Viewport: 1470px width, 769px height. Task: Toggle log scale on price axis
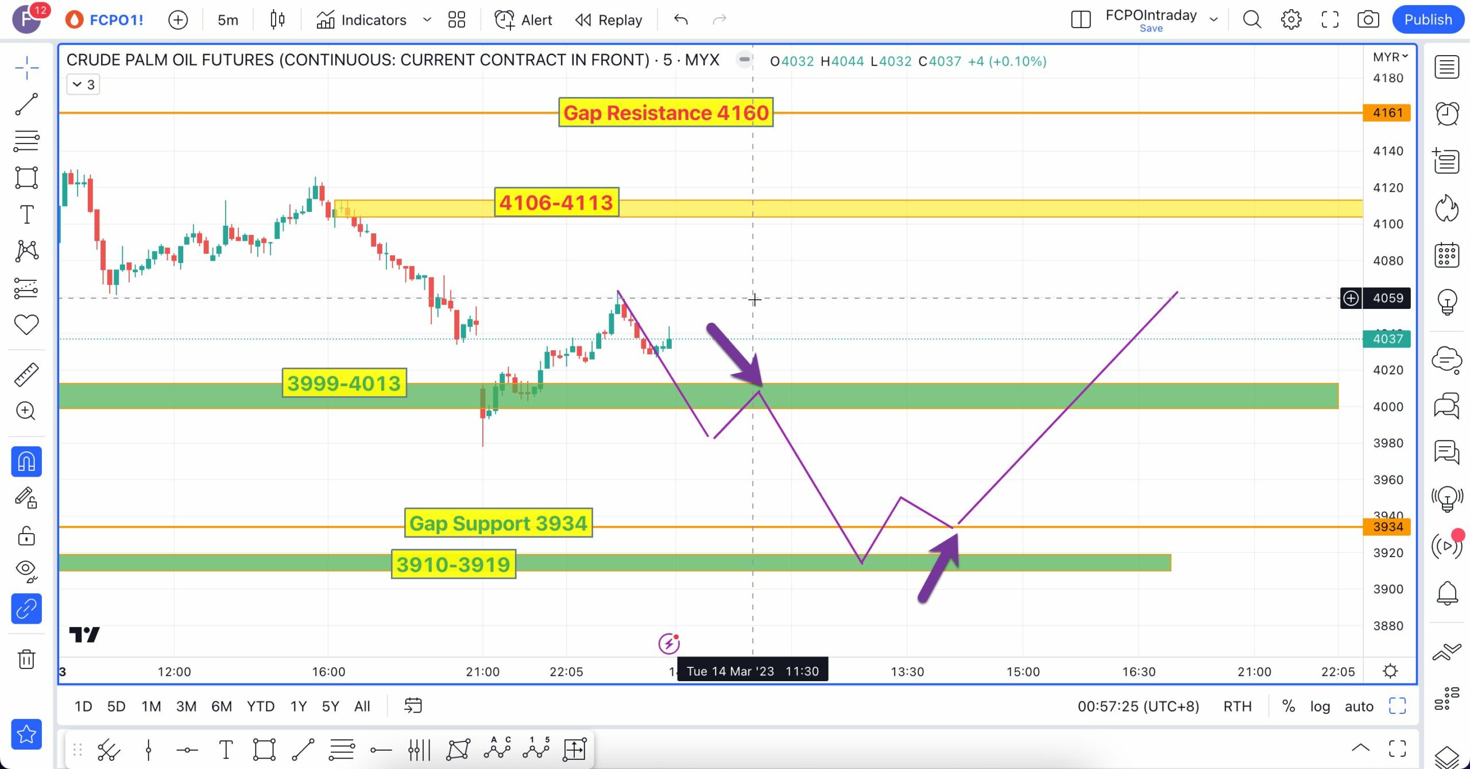coord(1320,706)
